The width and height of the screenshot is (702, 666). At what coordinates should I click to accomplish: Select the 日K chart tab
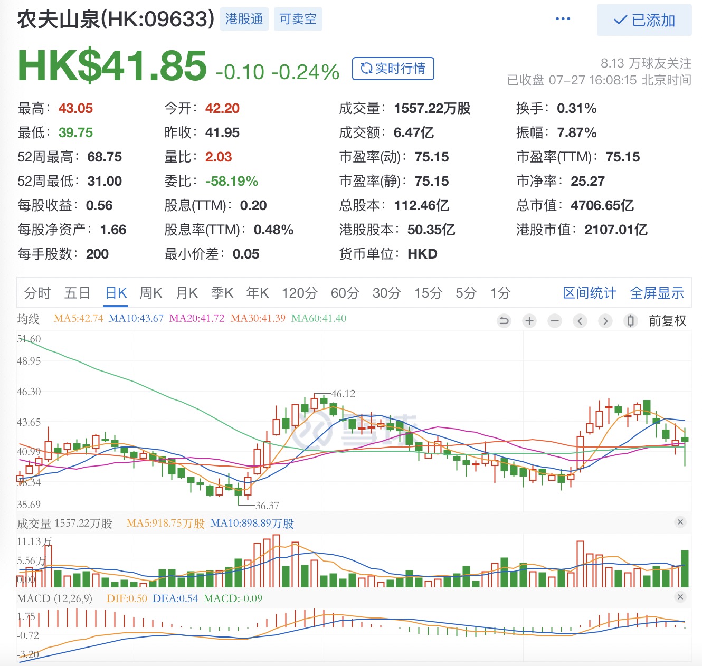pos(116,293)
